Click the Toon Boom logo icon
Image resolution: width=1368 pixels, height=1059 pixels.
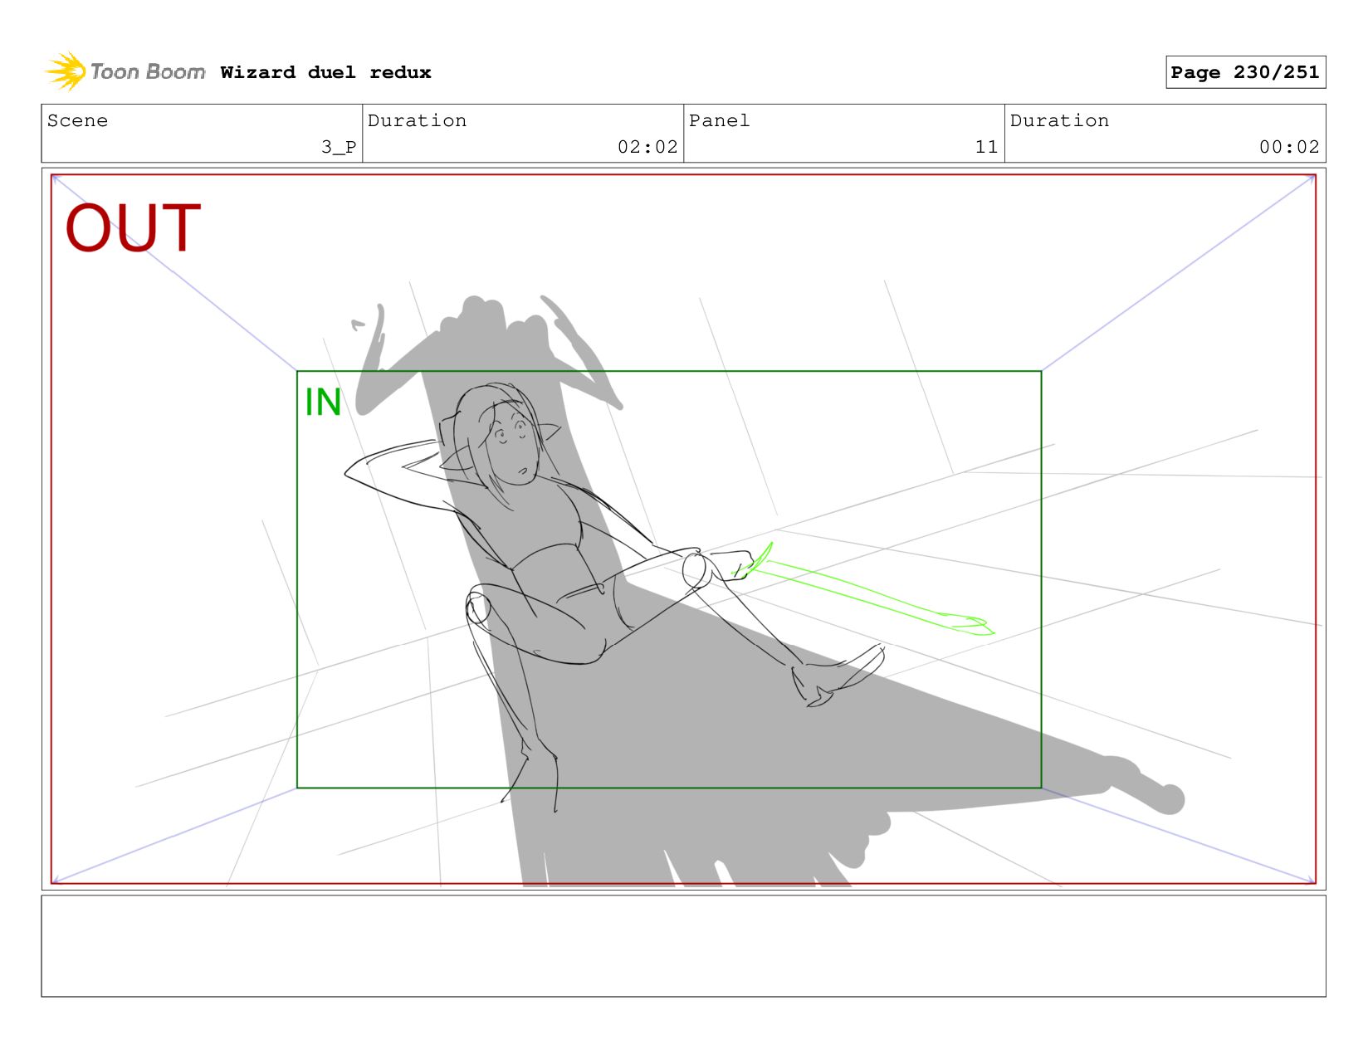(x=66, y=71)
